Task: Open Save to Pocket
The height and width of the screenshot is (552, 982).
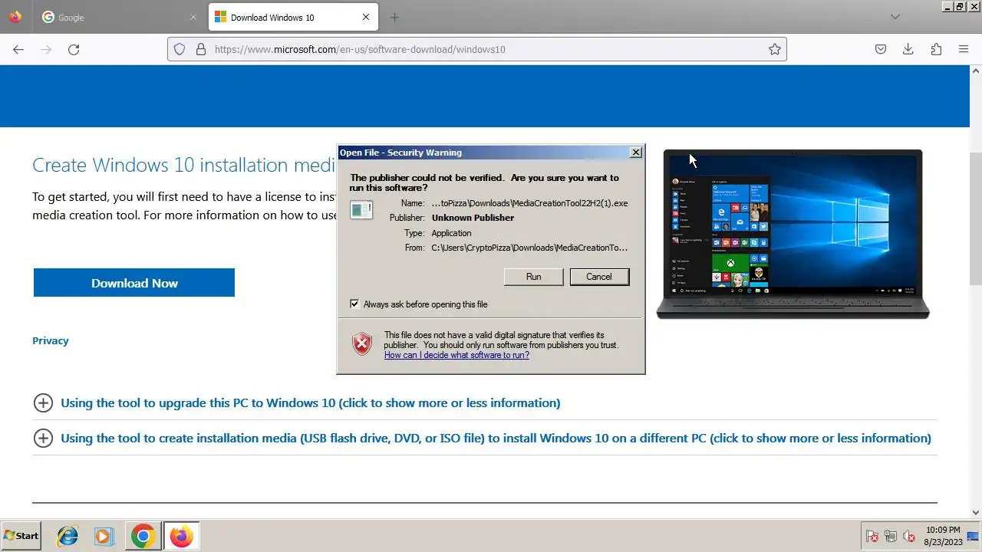Action: 881,49
